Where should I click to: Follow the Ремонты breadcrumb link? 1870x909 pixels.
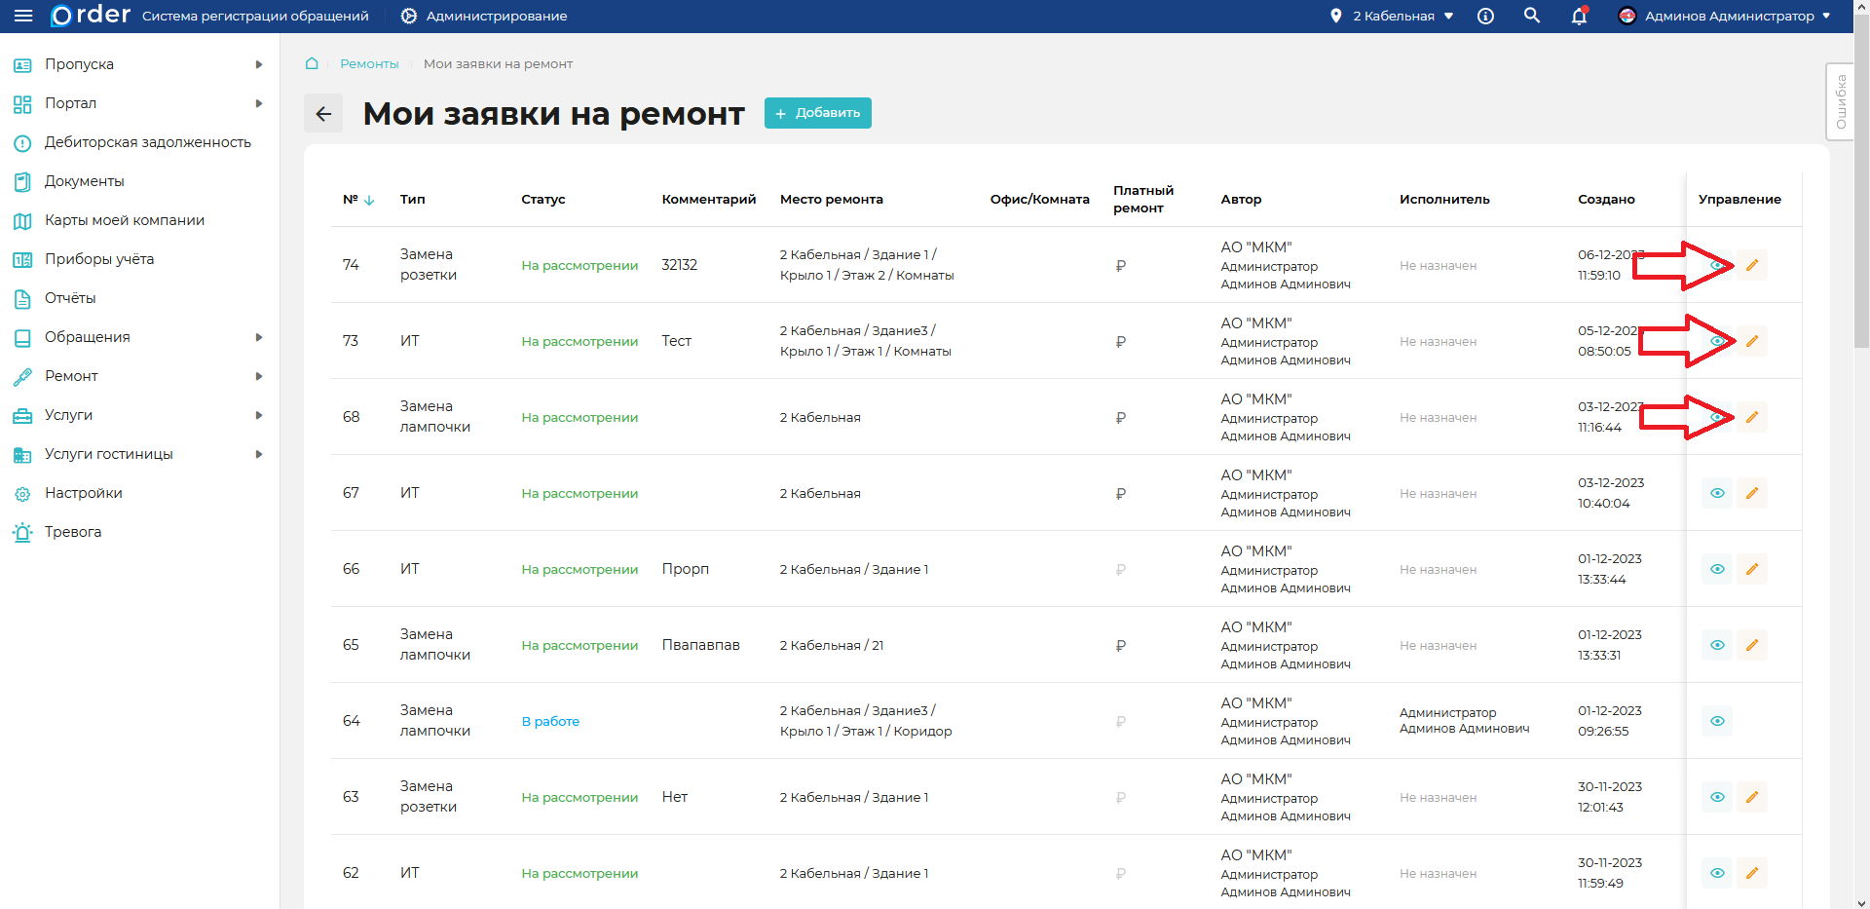point(369,64)
